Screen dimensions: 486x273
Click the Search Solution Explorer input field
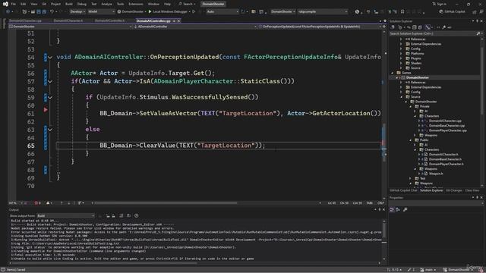click(432, 33)
